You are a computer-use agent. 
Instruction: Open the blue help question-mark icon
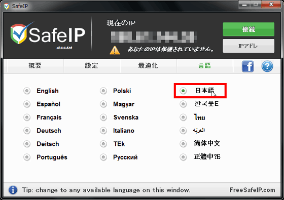(x=267, y=66)
